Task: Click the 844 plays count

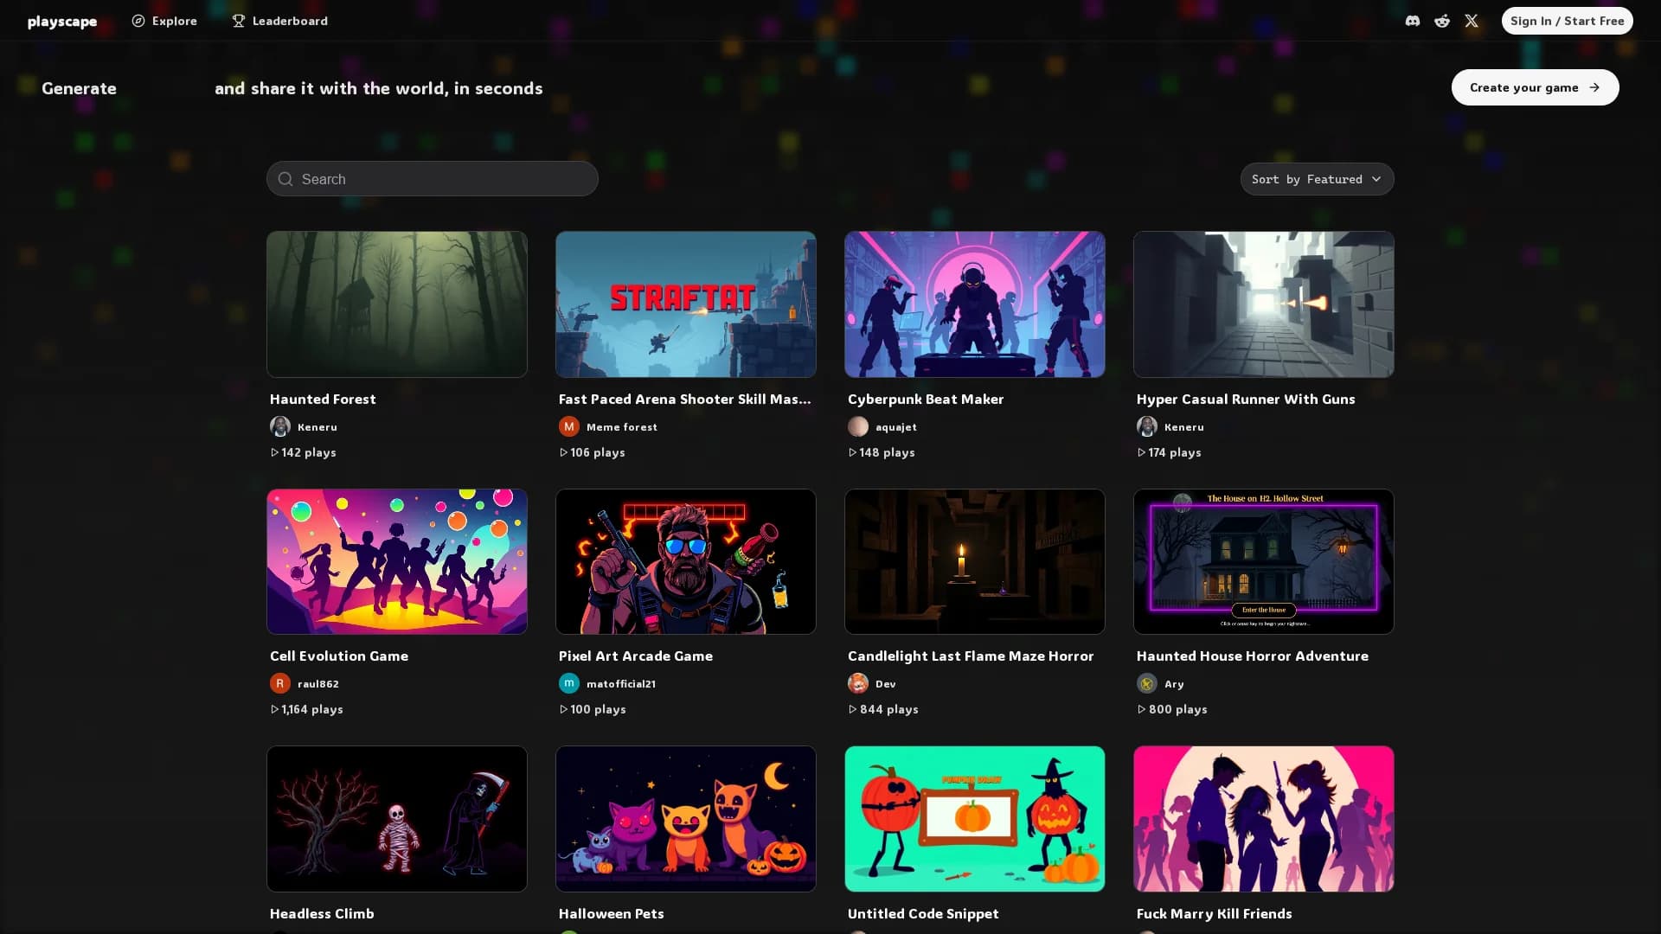Action: coord(883,709)
